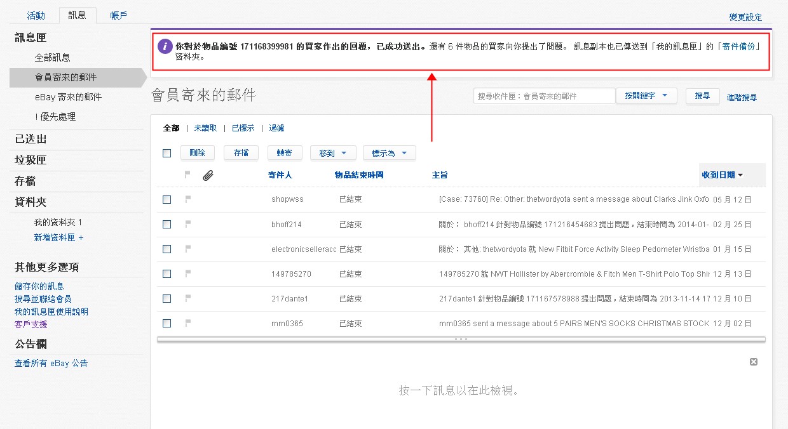This screenshot has height=429, width=788.
Task: Check the electronicselleracc message row checkbox
Action: [166, 249]
